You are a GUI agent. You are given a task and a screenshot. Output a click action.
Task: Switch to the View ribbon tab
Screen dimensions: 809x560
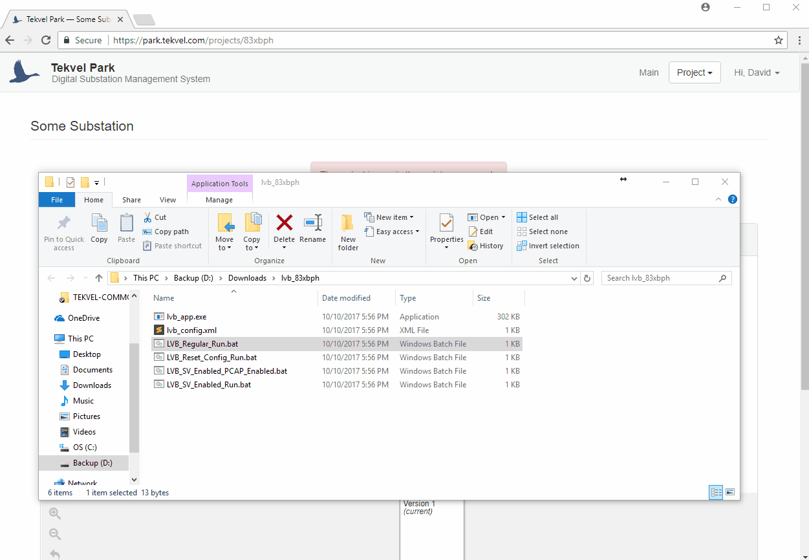(167, 200)
